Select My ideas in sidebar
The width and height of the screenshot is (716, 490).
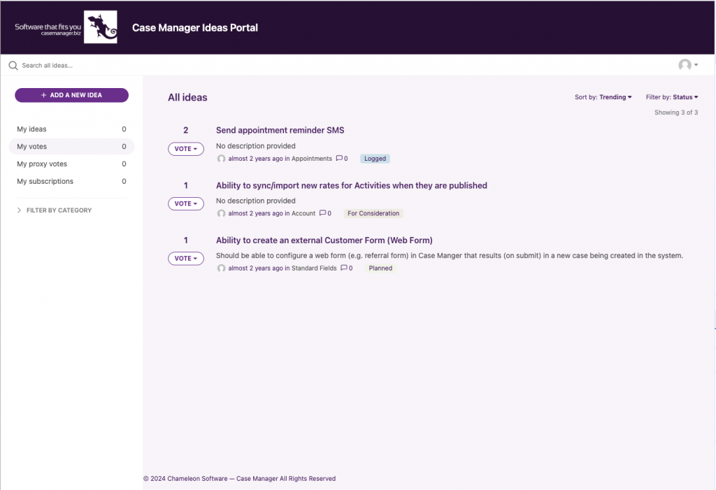(72, 129)
